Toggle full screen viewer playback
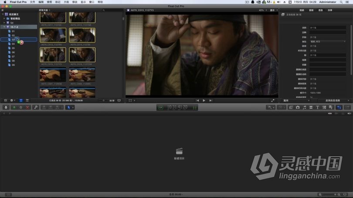Viewport: 353px width, 198px height. click(273, 101)
